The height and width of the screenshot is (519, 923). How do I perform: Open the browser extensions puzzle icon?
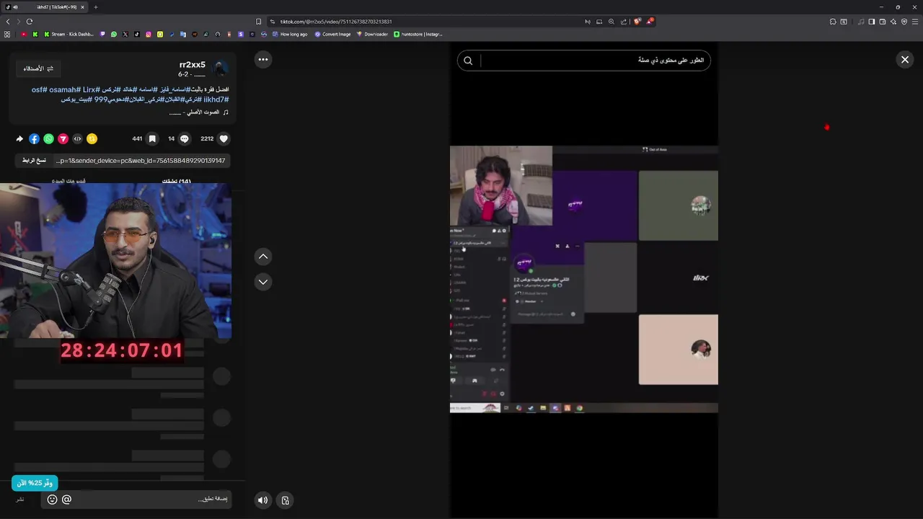click(x=833, y=22)
